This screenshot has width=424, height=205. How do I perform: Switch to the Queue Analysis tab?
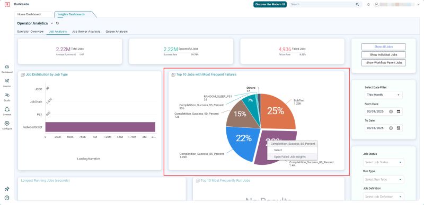117,32
